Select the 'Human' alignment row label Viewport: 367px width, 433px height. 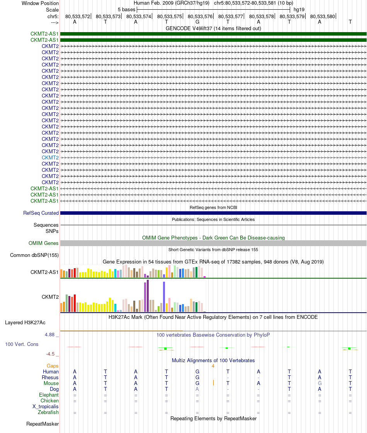[x=51, y=372]
